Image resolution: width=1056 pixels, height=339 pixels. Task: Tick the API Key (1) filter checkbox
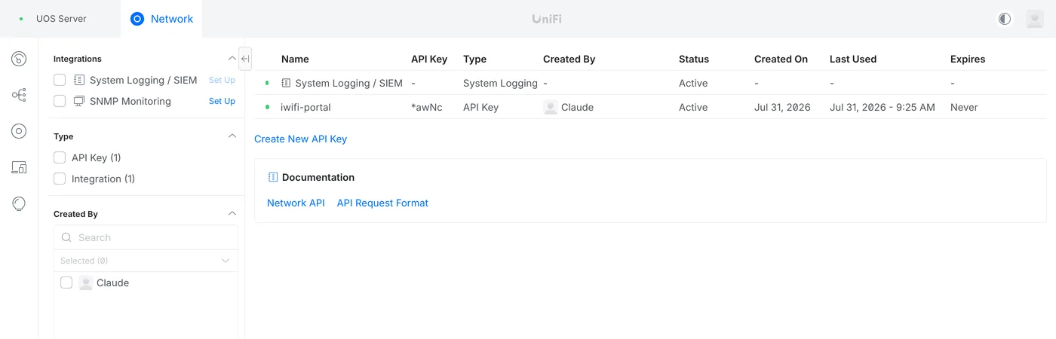60,157
